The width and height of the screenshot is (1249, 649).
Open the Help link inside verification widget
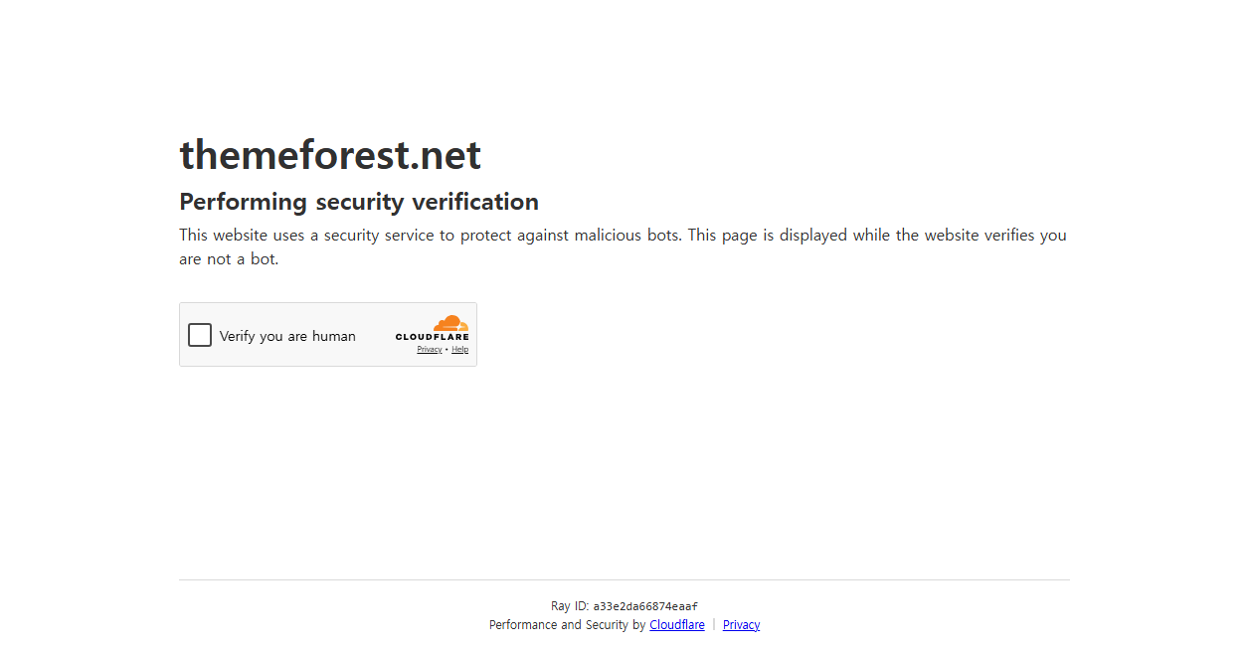click(x=459, y=350)
